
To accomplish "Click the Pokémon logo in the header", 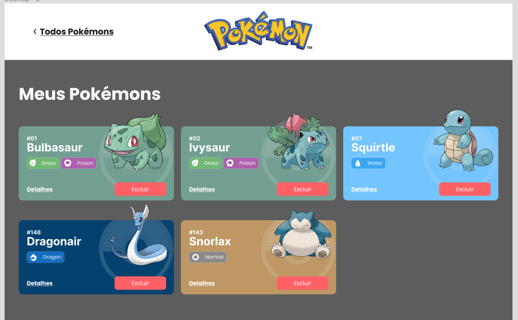I will 258,31.
